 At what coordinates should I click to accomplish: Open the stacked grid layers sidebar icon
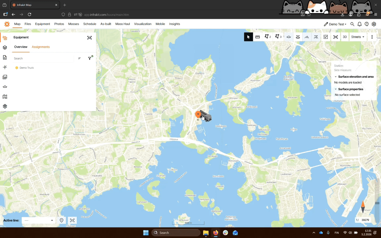click(5, 106)
